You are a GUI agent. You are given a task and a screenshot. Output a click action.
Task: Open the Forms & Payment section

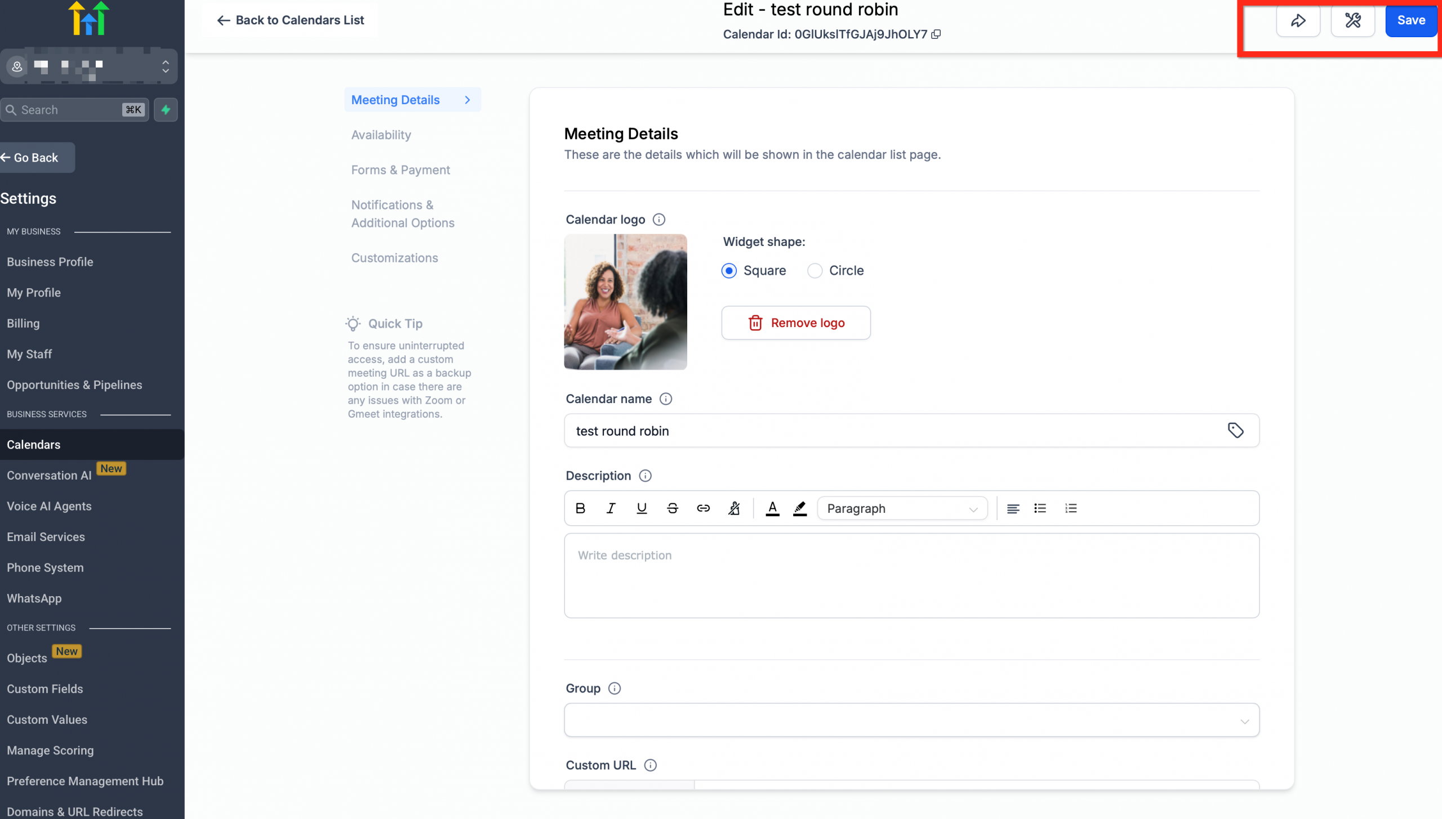(400, 169)
